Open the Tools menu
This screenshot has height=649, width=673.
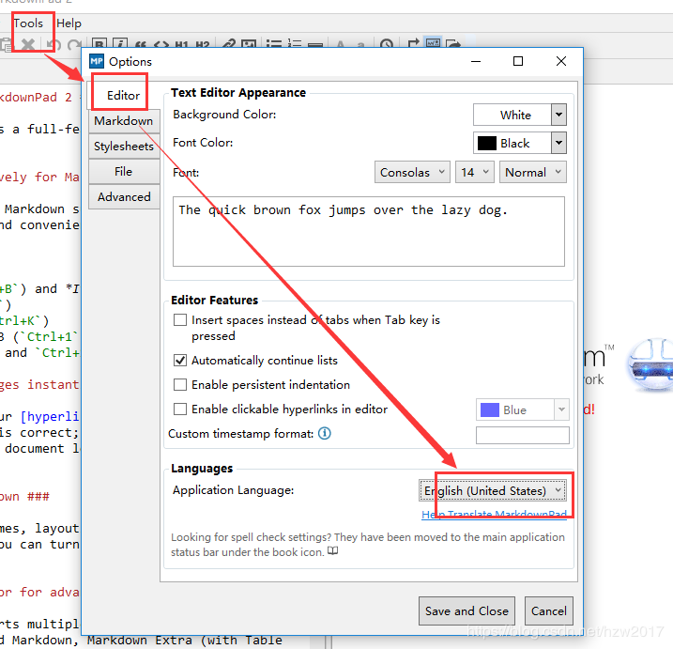click(28, 23)
